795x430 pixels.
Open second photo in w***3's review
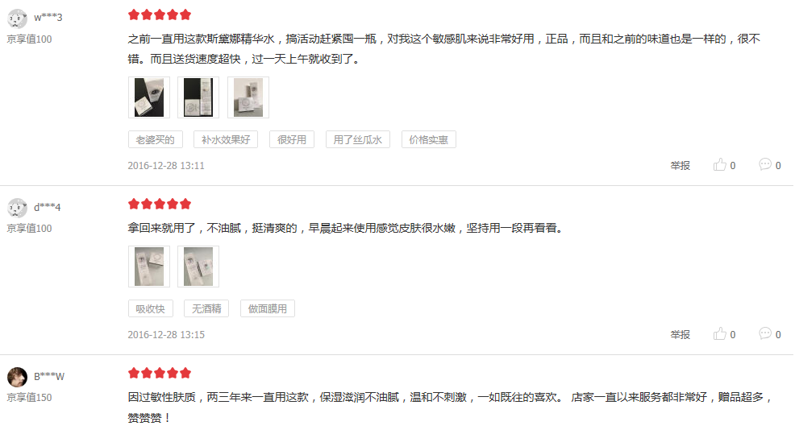[198, 97]
